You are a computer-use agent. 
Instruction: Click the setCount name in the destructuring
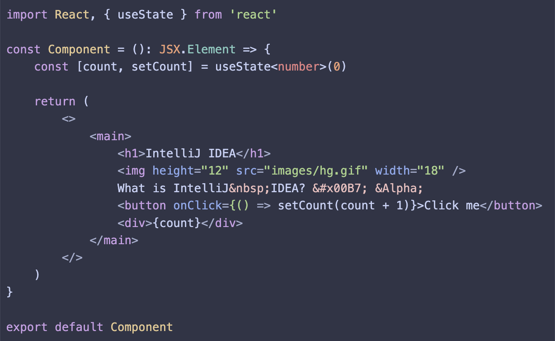(159, 67)
